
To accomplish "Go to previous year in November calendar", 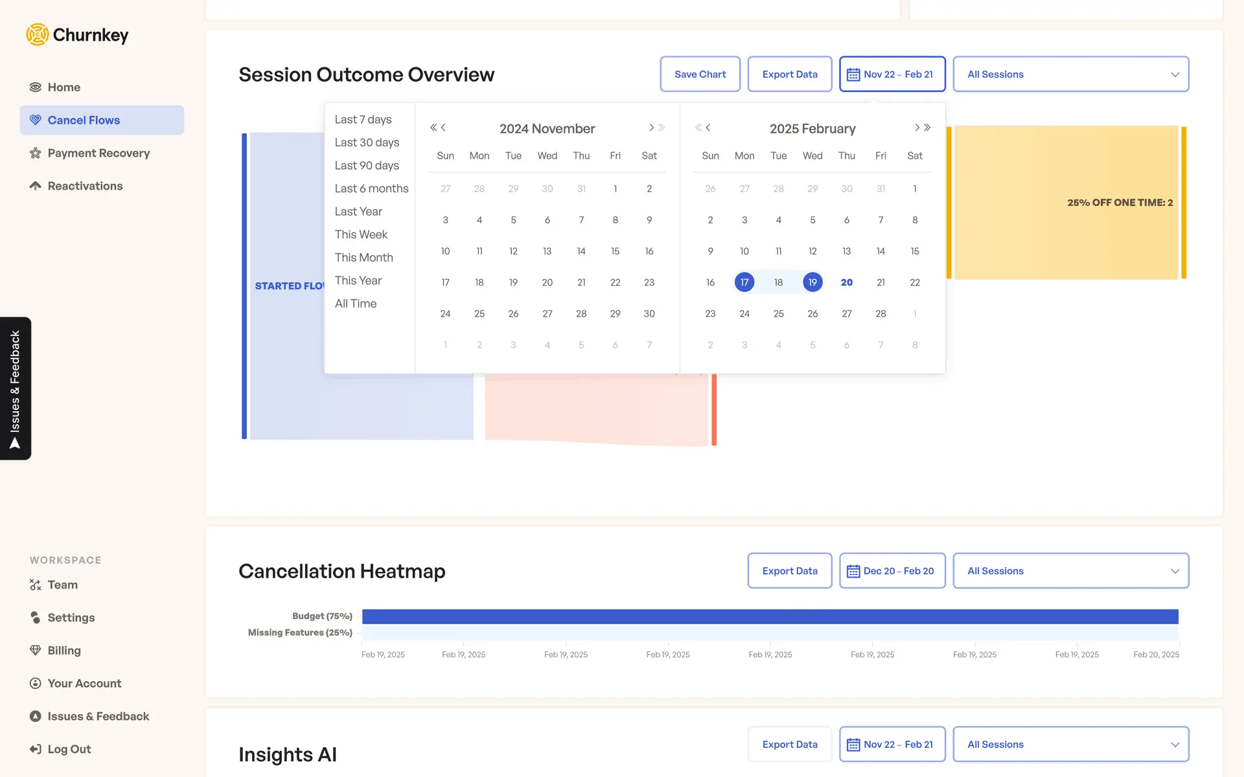I will [x=433, y=128].
